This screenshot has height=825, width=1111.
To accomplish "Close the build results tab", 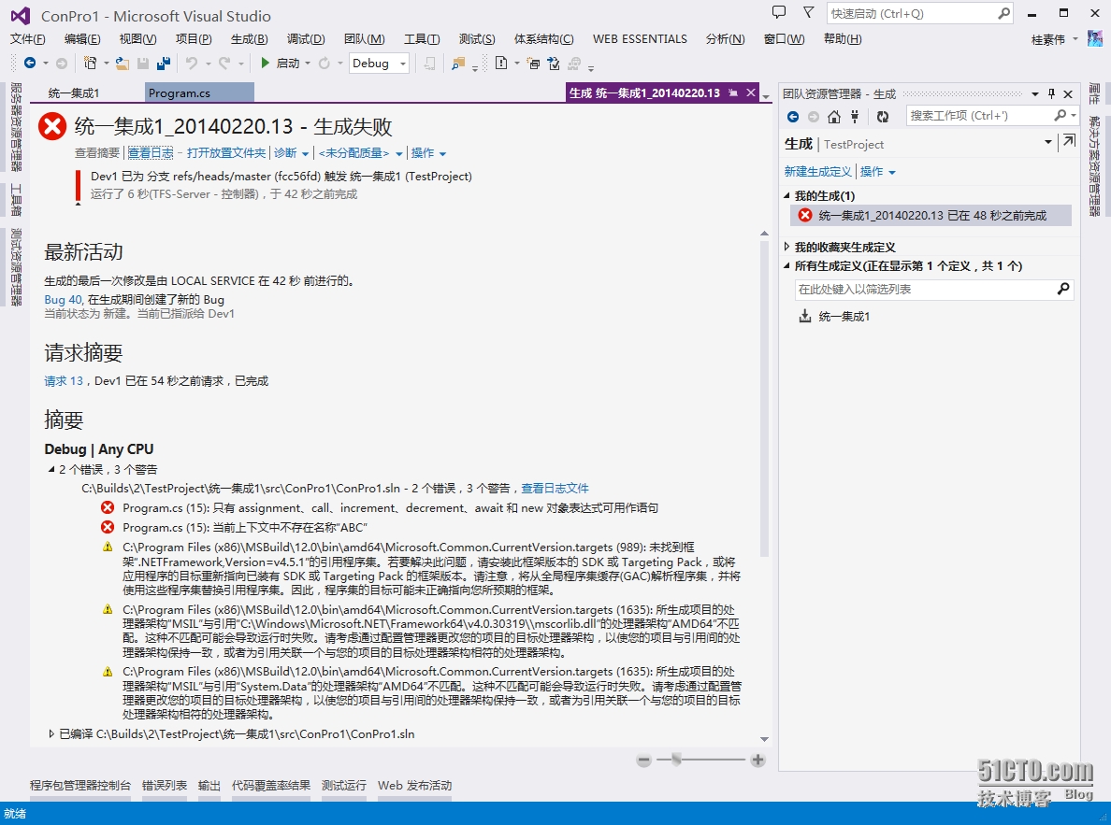I will pyautogui.click(x=750, y=92).
